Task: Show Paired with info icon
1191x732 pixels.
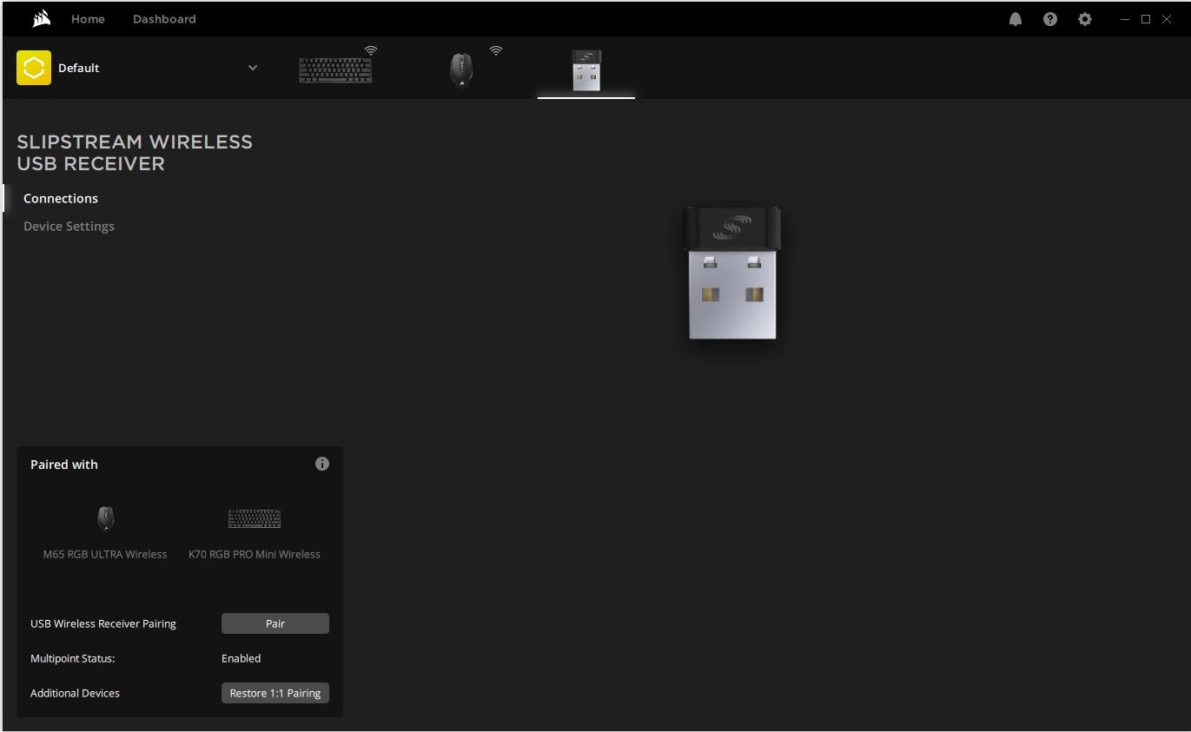Action: tap(322, 464)
